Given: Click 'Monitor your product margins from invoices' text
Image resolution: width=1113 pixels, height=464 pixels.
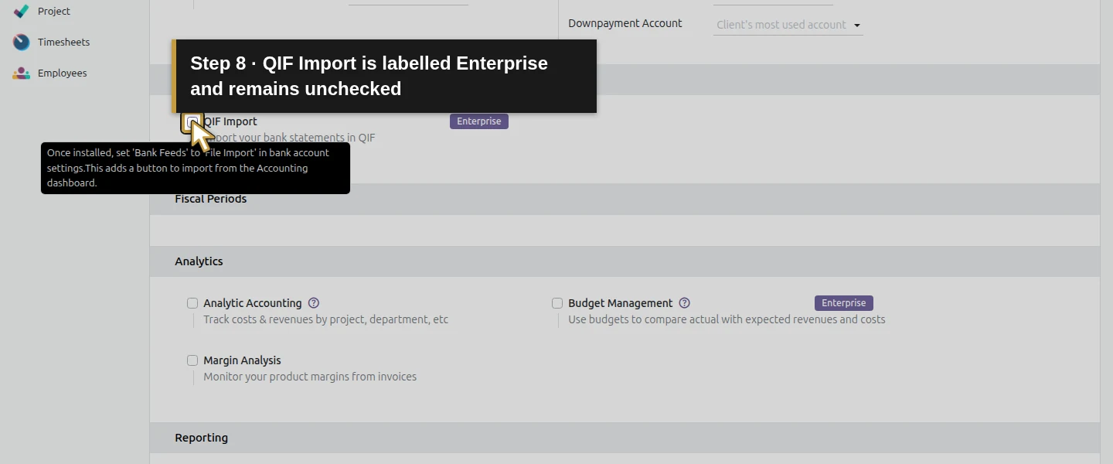Looking at the screenshot, I should click(310, 377).
